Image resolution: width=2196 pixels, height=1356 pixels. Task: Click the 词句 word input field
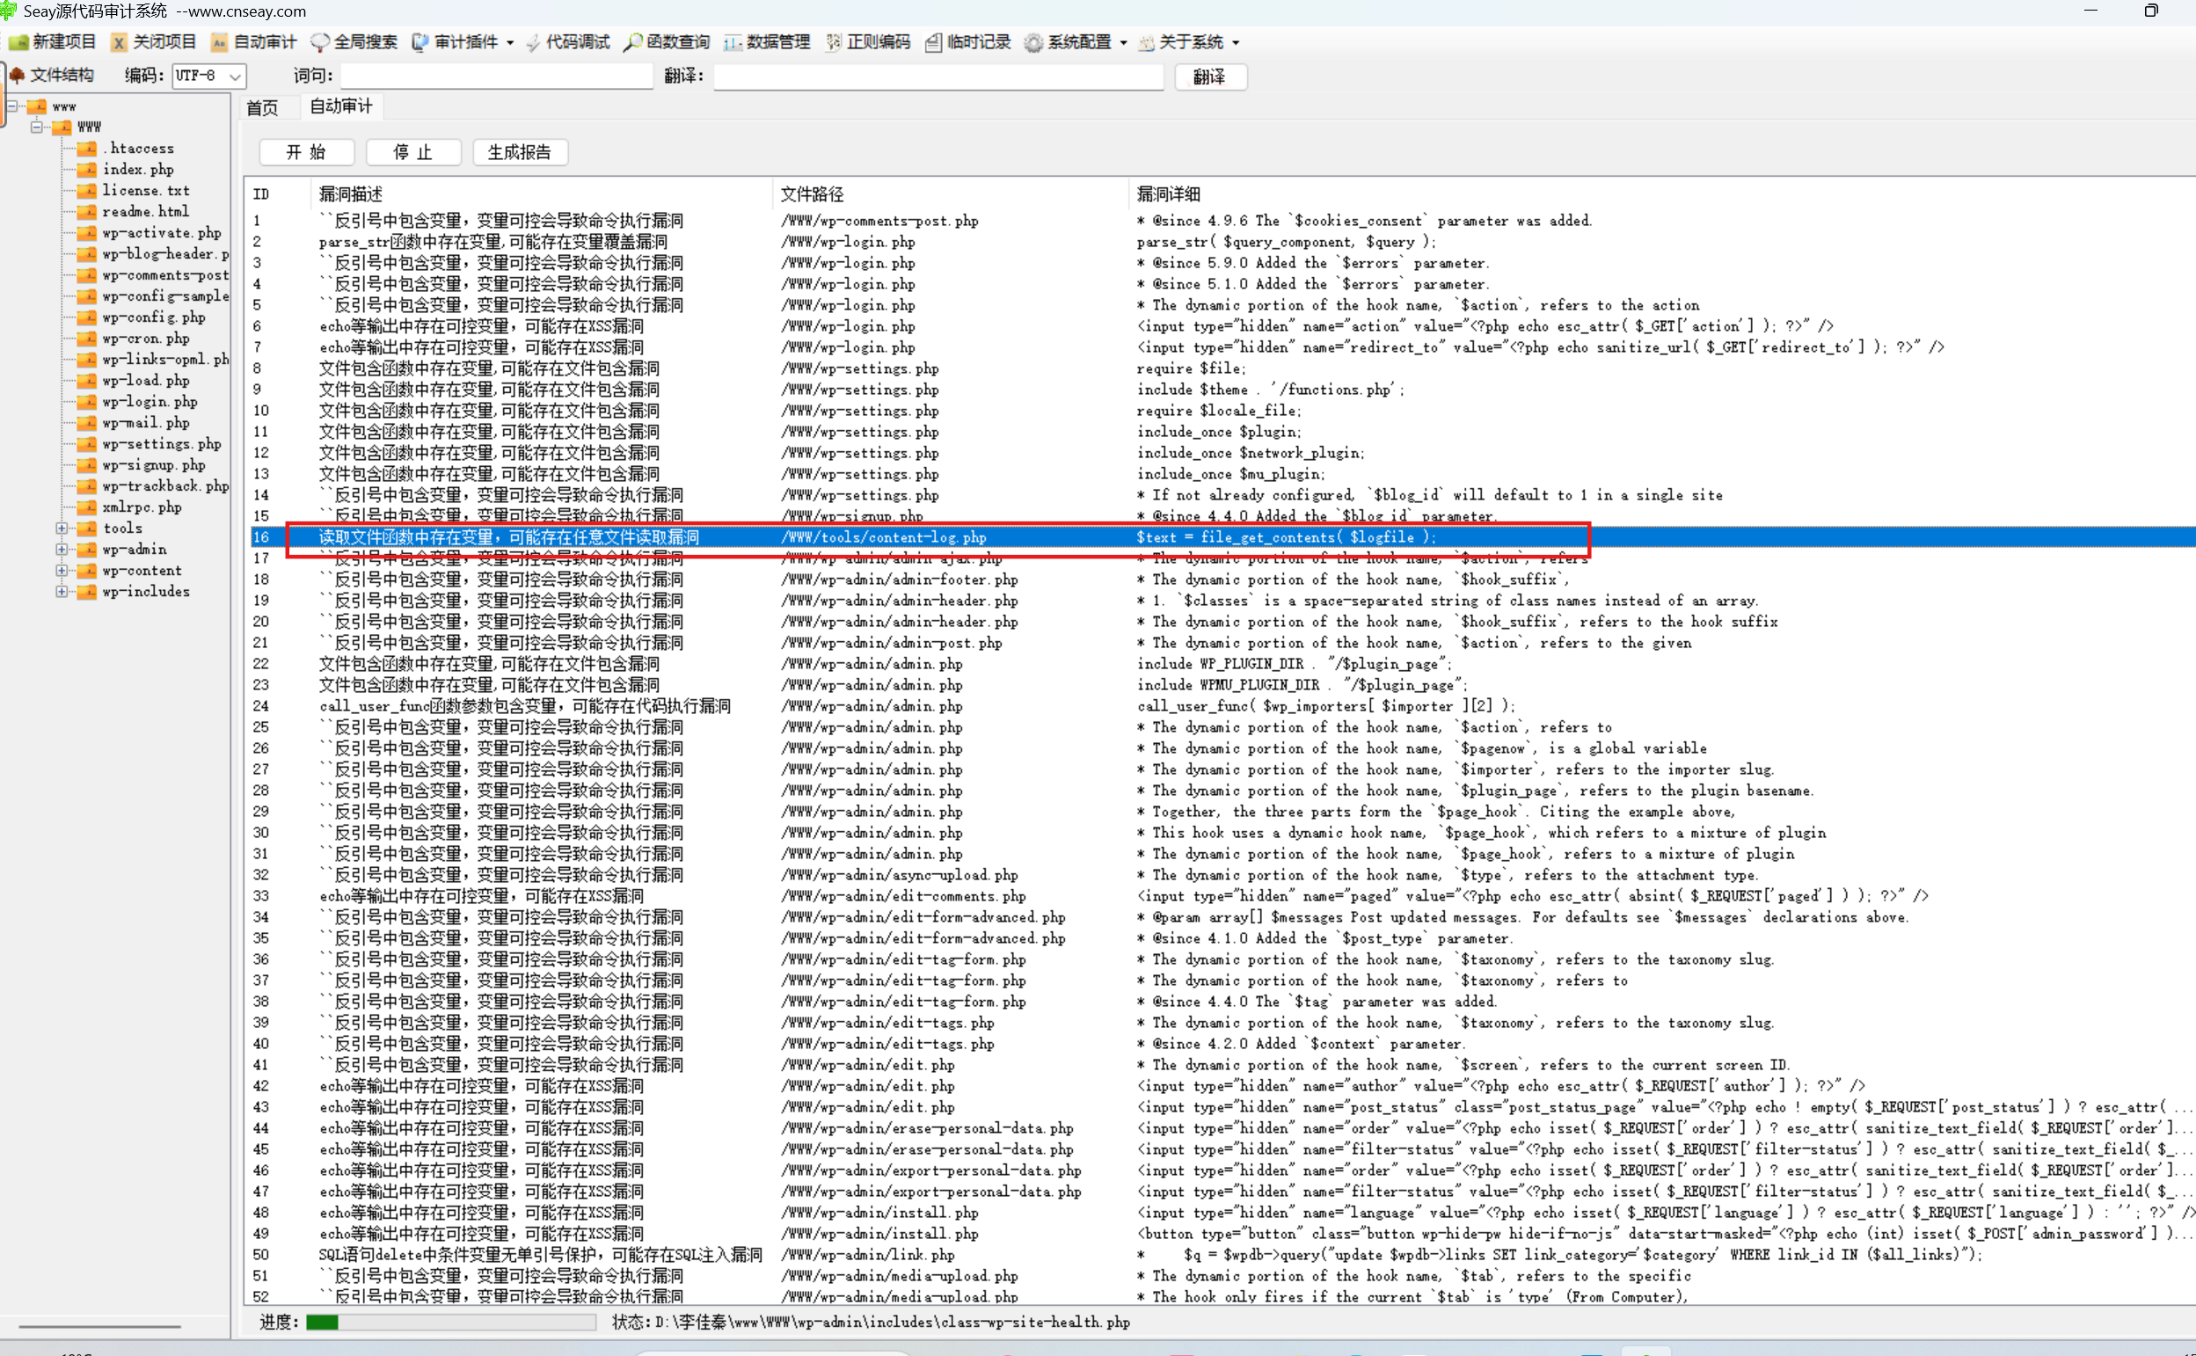[495, 77]
